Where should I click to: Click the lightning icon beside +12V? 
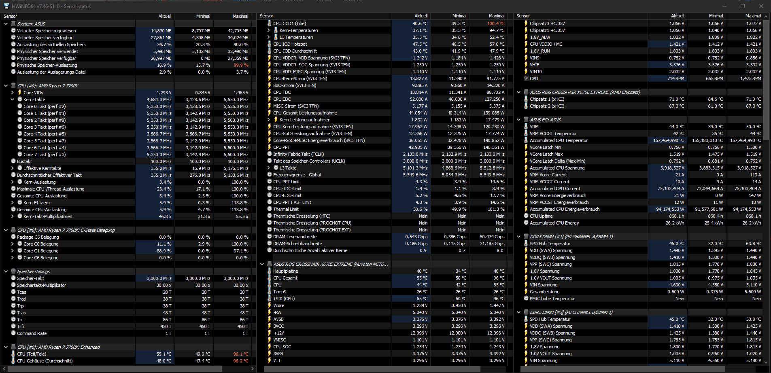pos(269,333)
